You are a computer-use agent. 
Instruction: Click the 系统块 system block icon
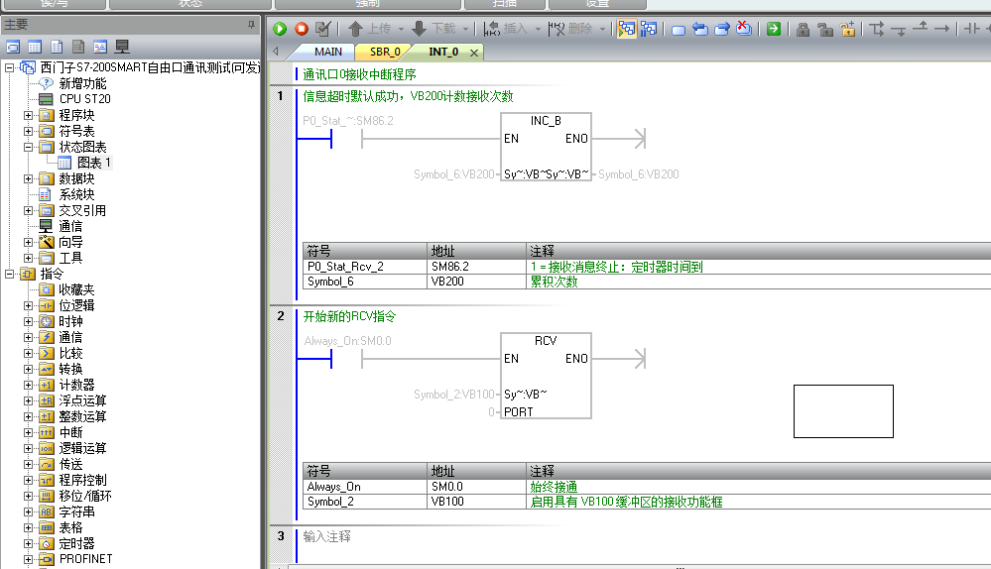pos(46,194)
